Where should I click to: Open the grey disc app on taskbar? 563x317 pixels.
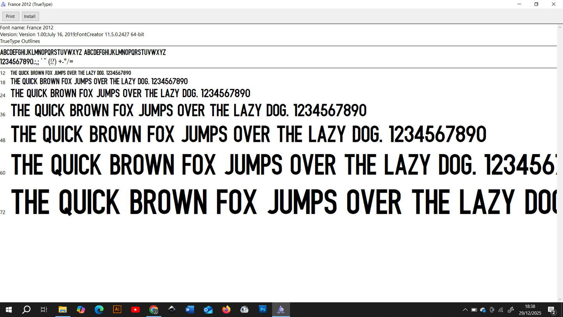point(245,310)
